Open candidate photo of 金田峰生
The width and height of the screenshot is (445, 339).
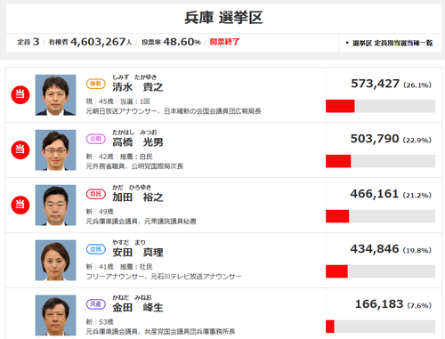[x=55, y=315]
